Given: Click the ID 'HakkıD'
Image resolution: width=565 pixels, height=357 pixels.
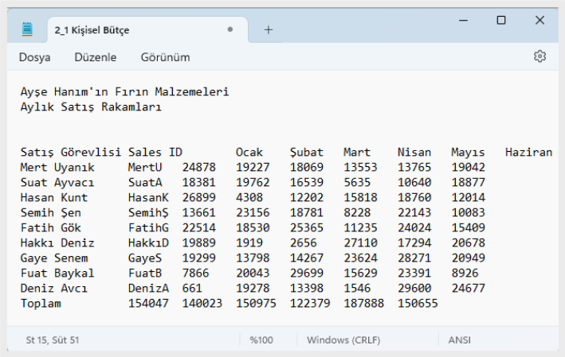Looking at the screenshot, I should click(x=148, y=243).
